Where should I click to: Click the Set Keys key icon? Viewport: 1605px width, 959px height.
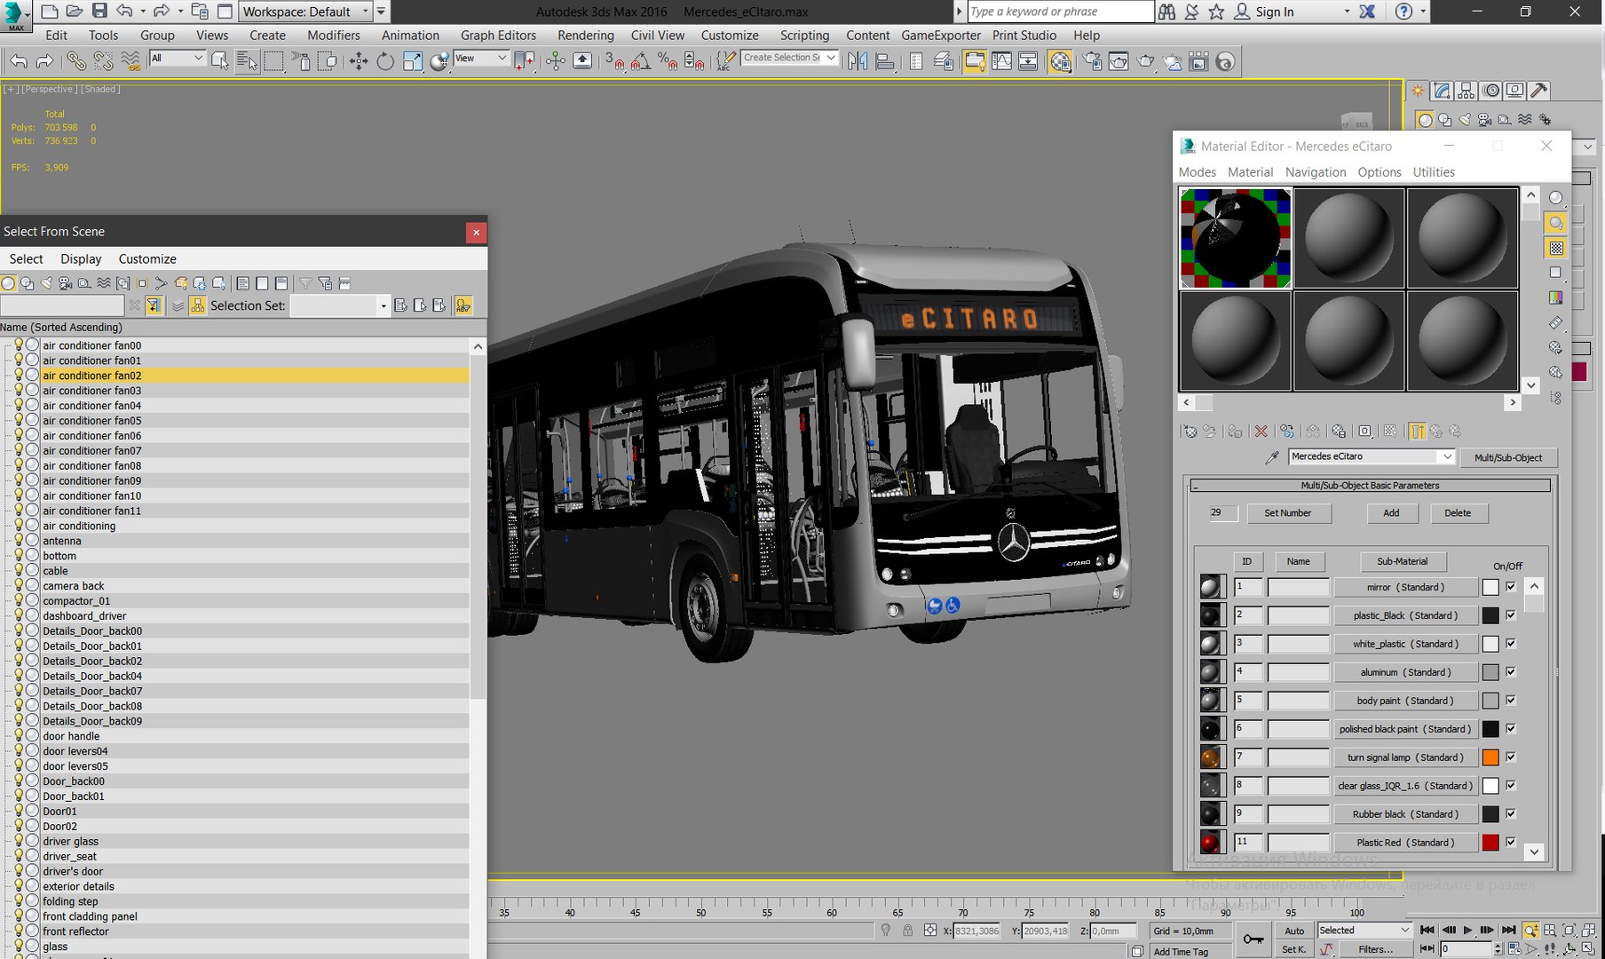click(1253, 939)
